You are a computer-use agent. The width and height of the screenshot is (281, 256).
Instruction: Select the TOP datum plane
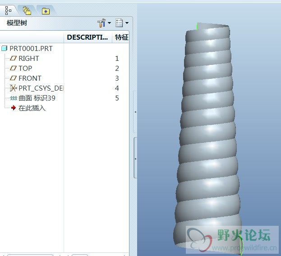(x=25, y=68)
